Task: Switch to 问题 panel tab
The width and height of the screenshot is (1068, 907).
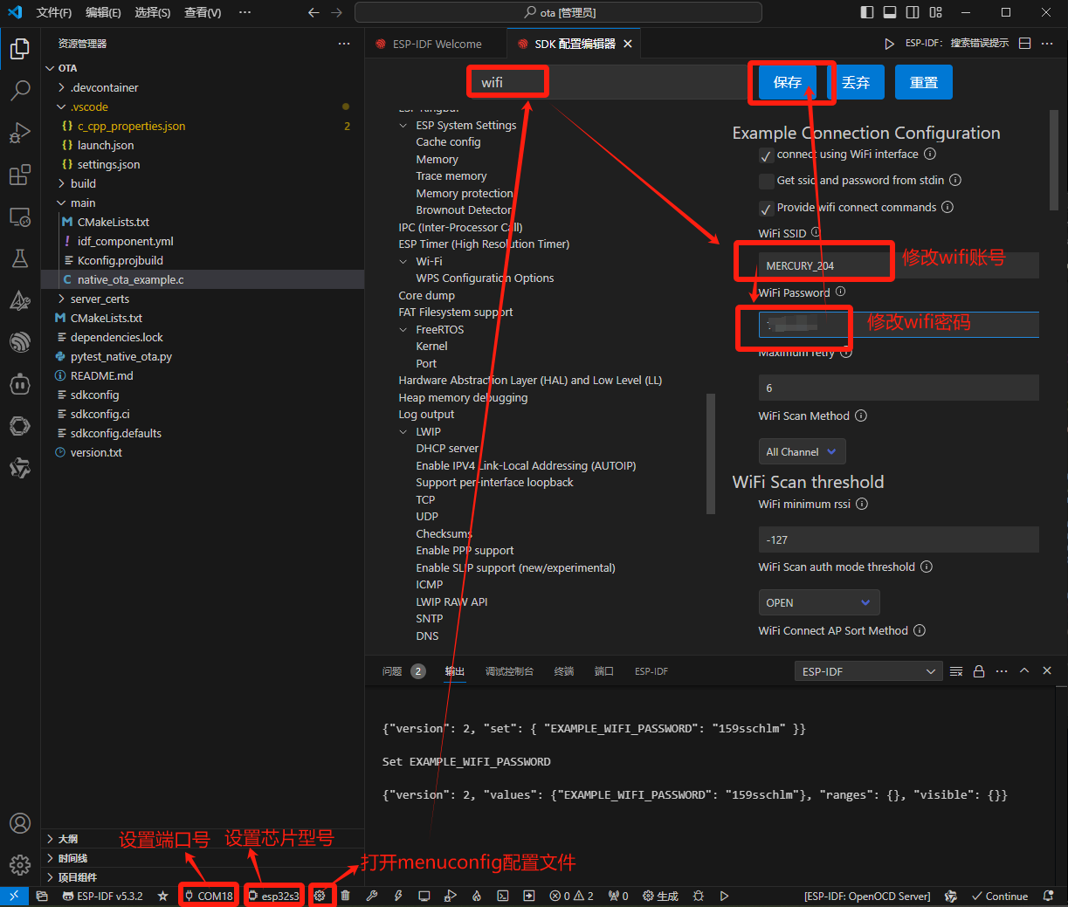Action: point(392,671)
